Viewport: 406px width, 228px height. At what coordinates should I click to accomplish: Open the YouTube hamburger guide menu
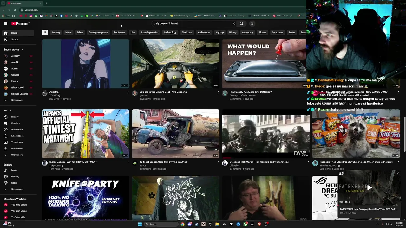[6, 23]
